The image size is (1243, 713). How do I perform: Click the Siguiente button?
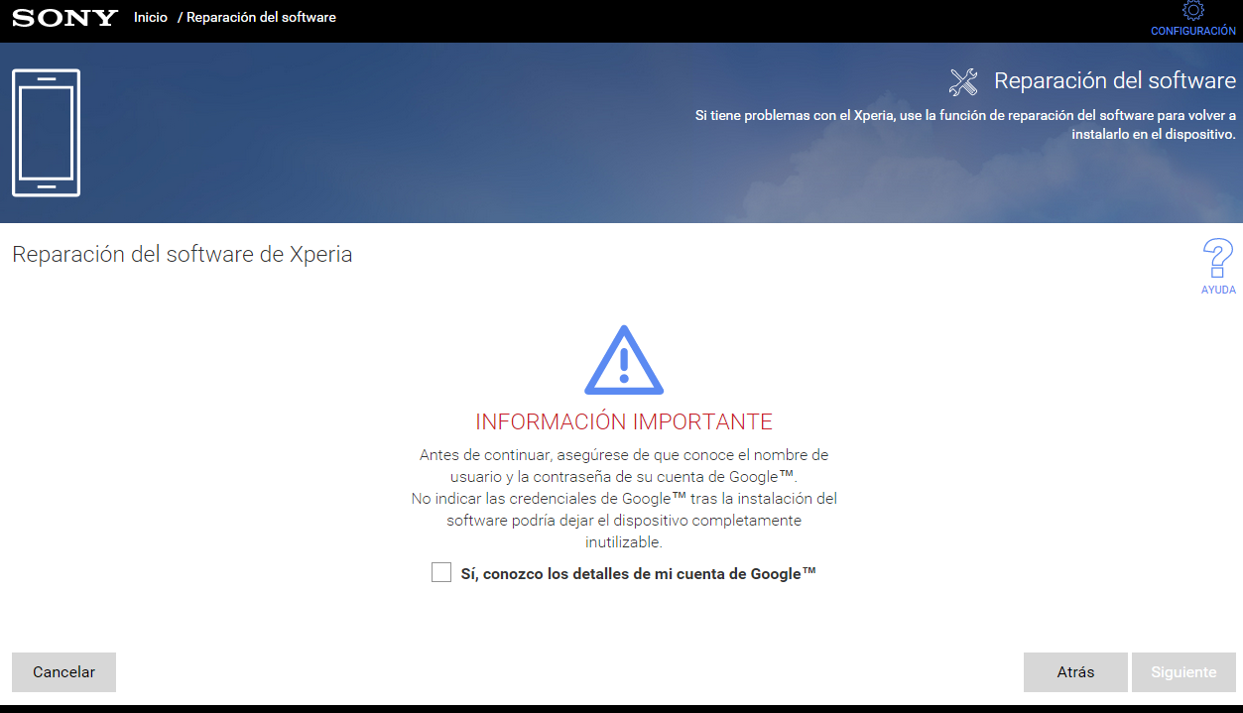(1183, 672)
